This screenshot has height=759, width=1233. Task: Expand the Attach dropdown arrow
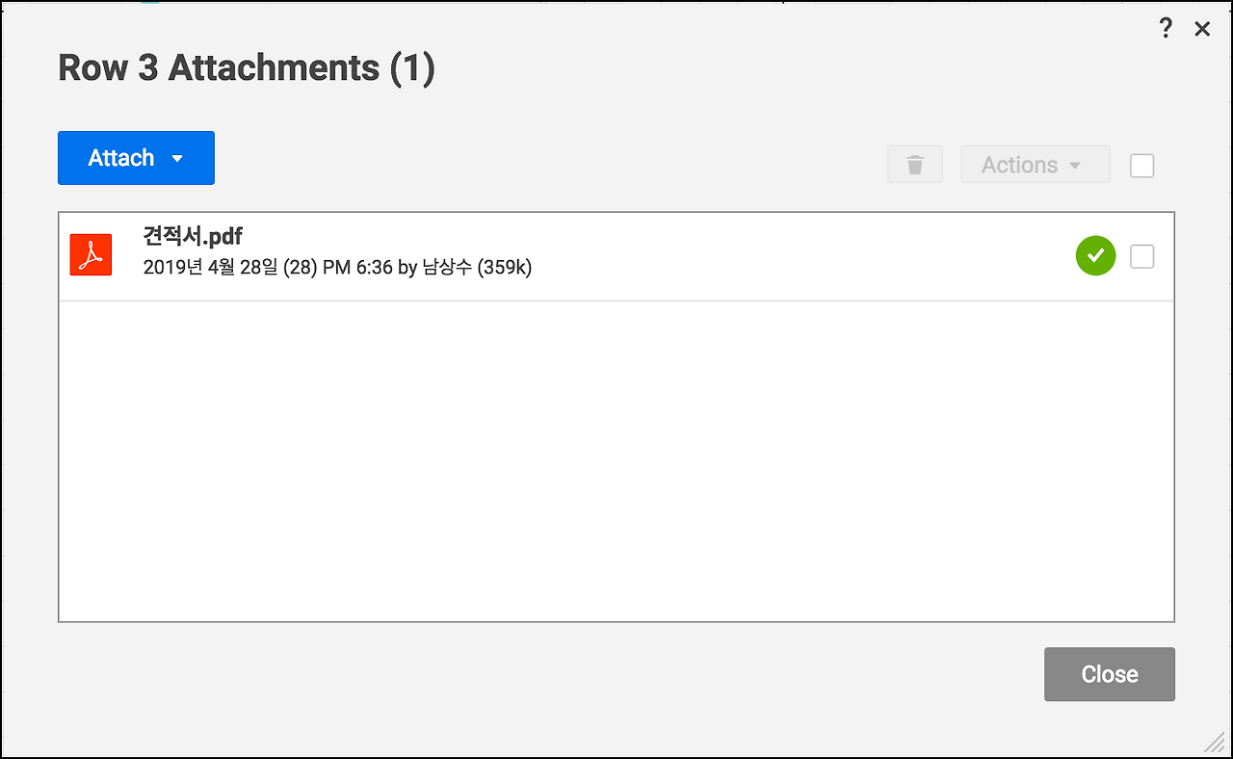(177, 159)
